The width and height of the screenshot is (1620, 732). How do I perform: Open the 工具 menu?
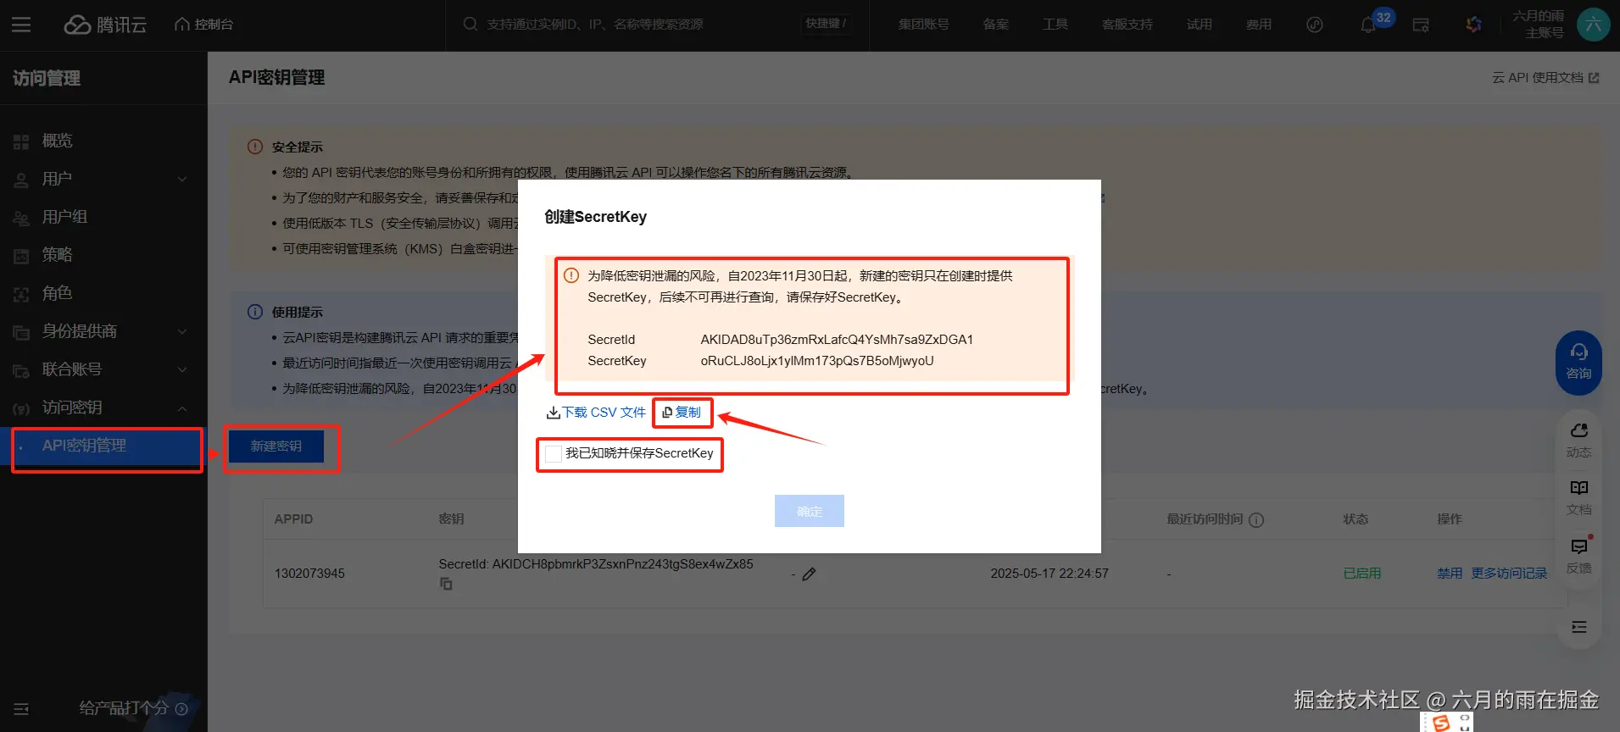coord(1055,25)
